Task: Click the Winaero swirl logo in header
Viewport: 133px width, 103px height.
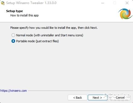Action: coord(125,14)
